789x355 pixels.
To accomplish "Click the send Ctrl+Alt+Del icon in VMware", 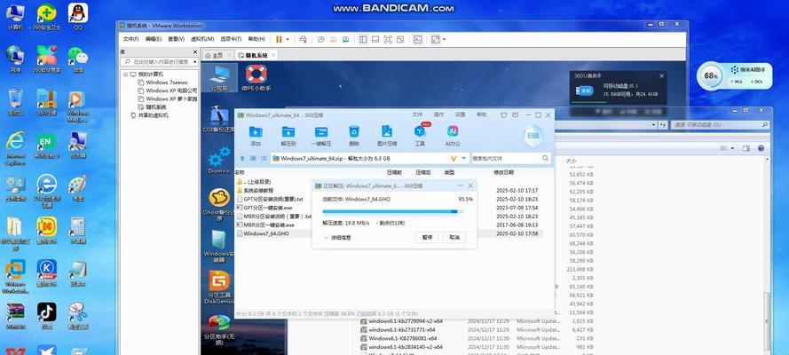I will (303, 39).
